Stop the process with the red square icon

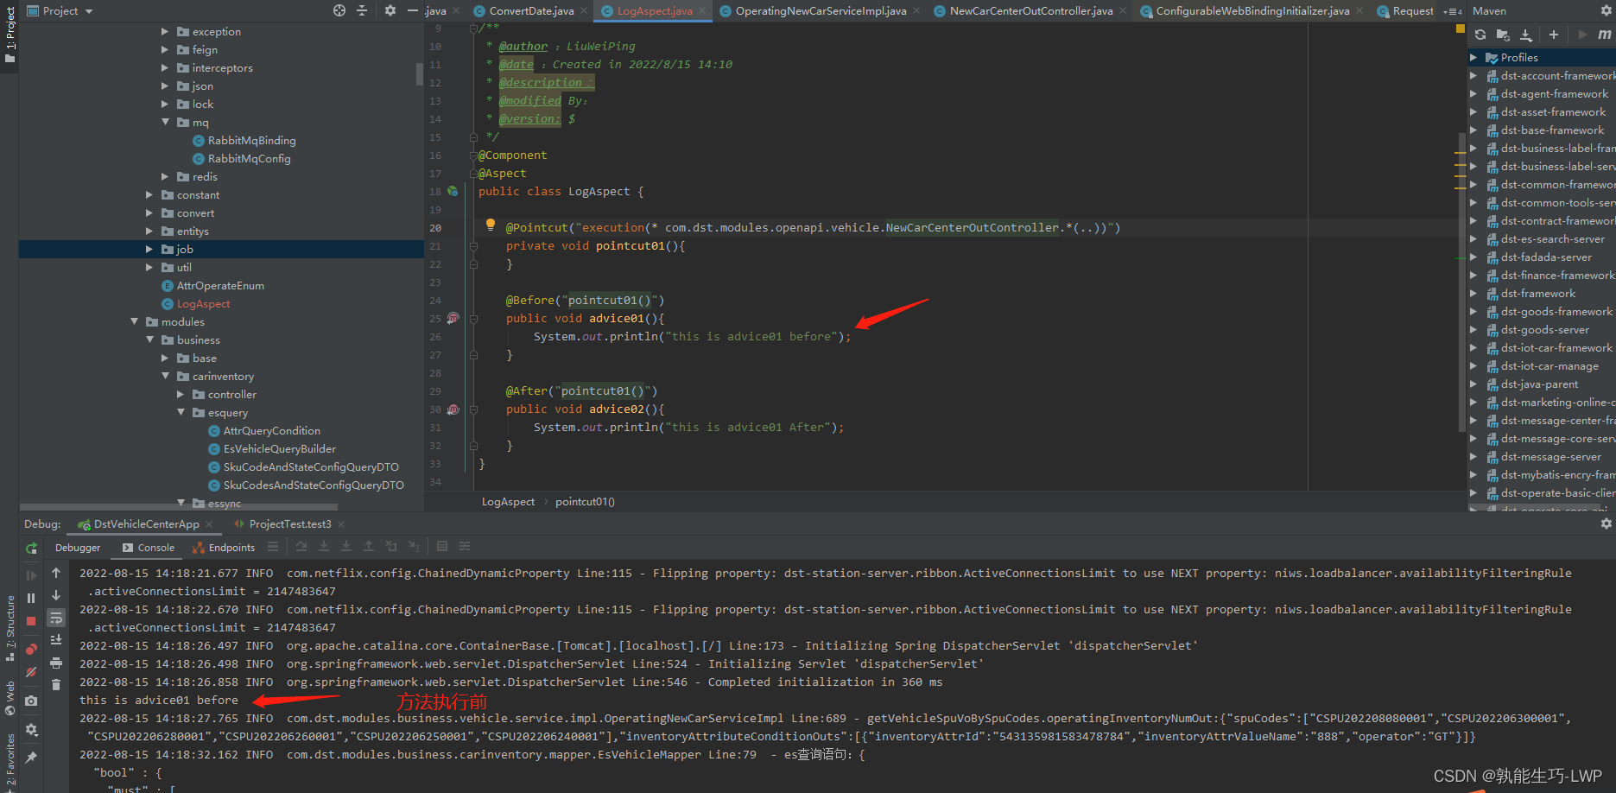pos(31,619)
